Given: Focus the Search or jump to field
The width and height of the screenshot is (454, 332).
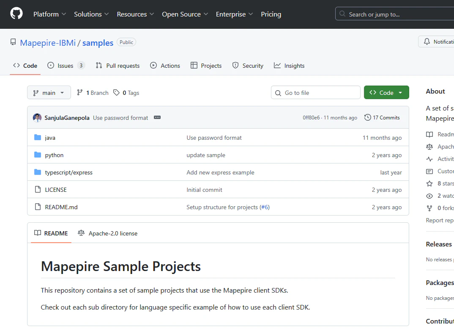Looking at the screenshot, I should [394, 14].
